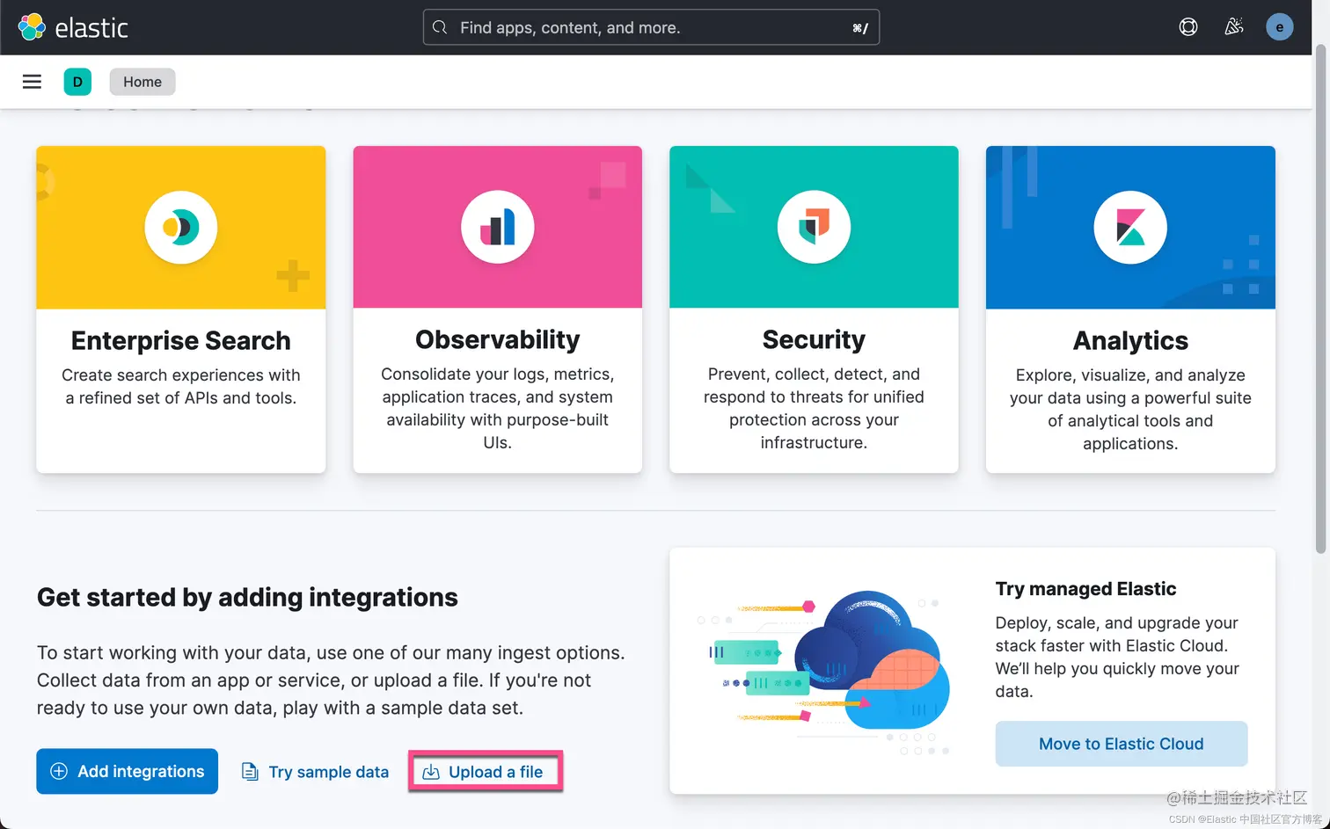Click the Analytics blue banner image
Image resolution: width=1330 pixels, height=829 pixels.
[1130, 227]
